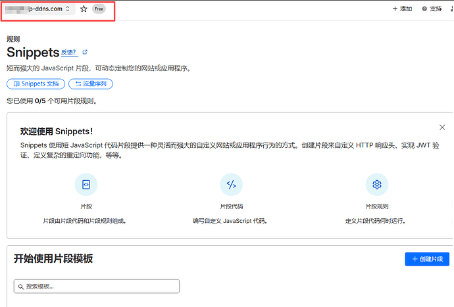The height and width of the screenshot is (307, 454).
Task: Open the 添加 (Add) menu
Action: 402,9
